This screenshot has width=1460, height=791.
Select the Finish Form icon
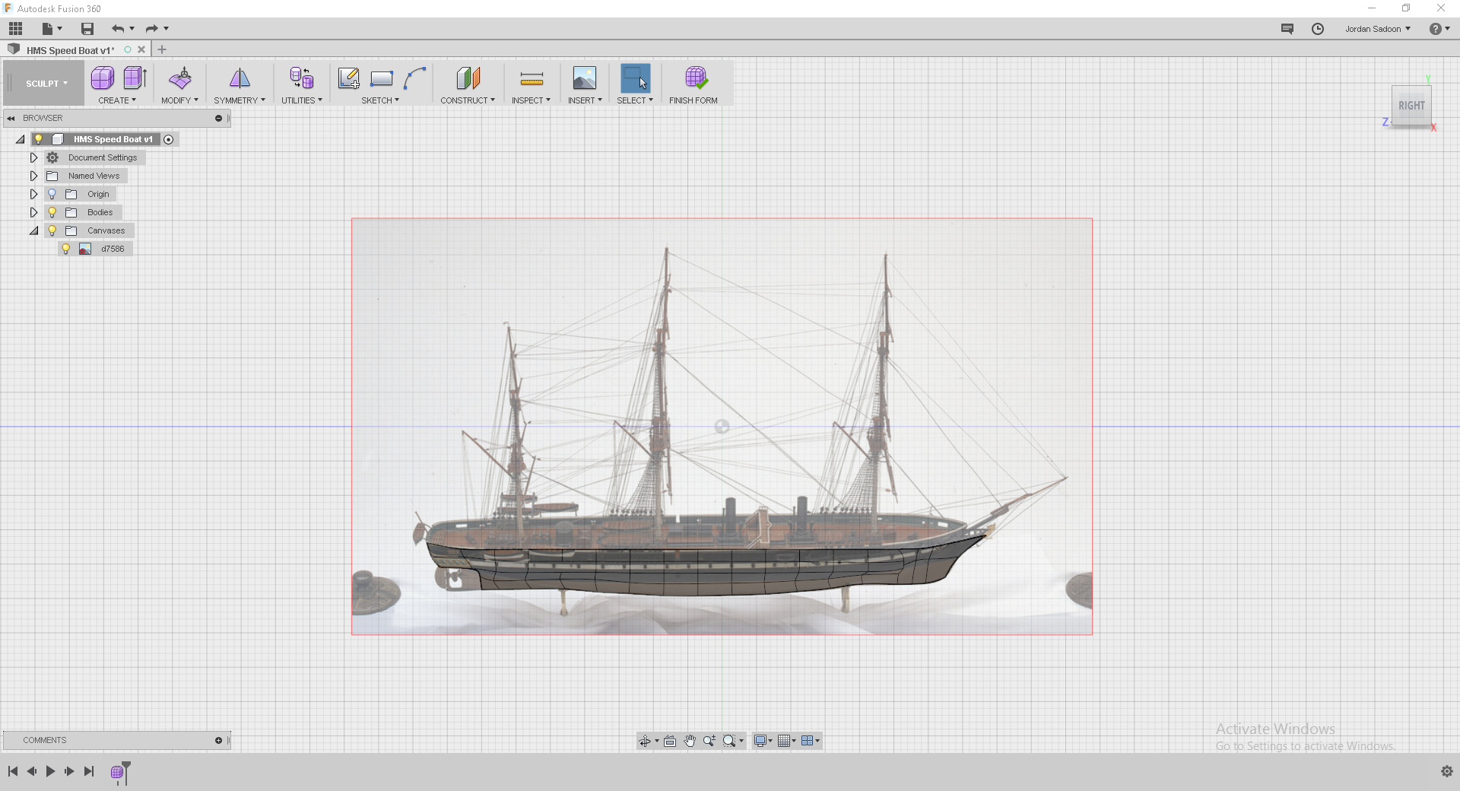pos(696,78)
